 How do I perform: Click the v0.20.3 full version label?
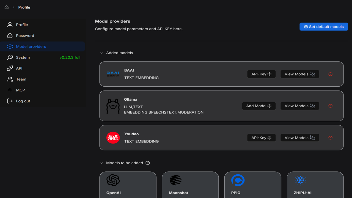[x=70, y=57]
